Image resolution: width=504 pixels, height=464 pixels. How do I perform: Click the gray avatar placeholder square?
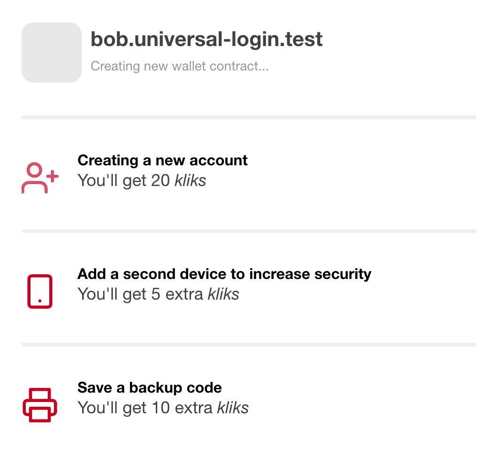point(52,53)
